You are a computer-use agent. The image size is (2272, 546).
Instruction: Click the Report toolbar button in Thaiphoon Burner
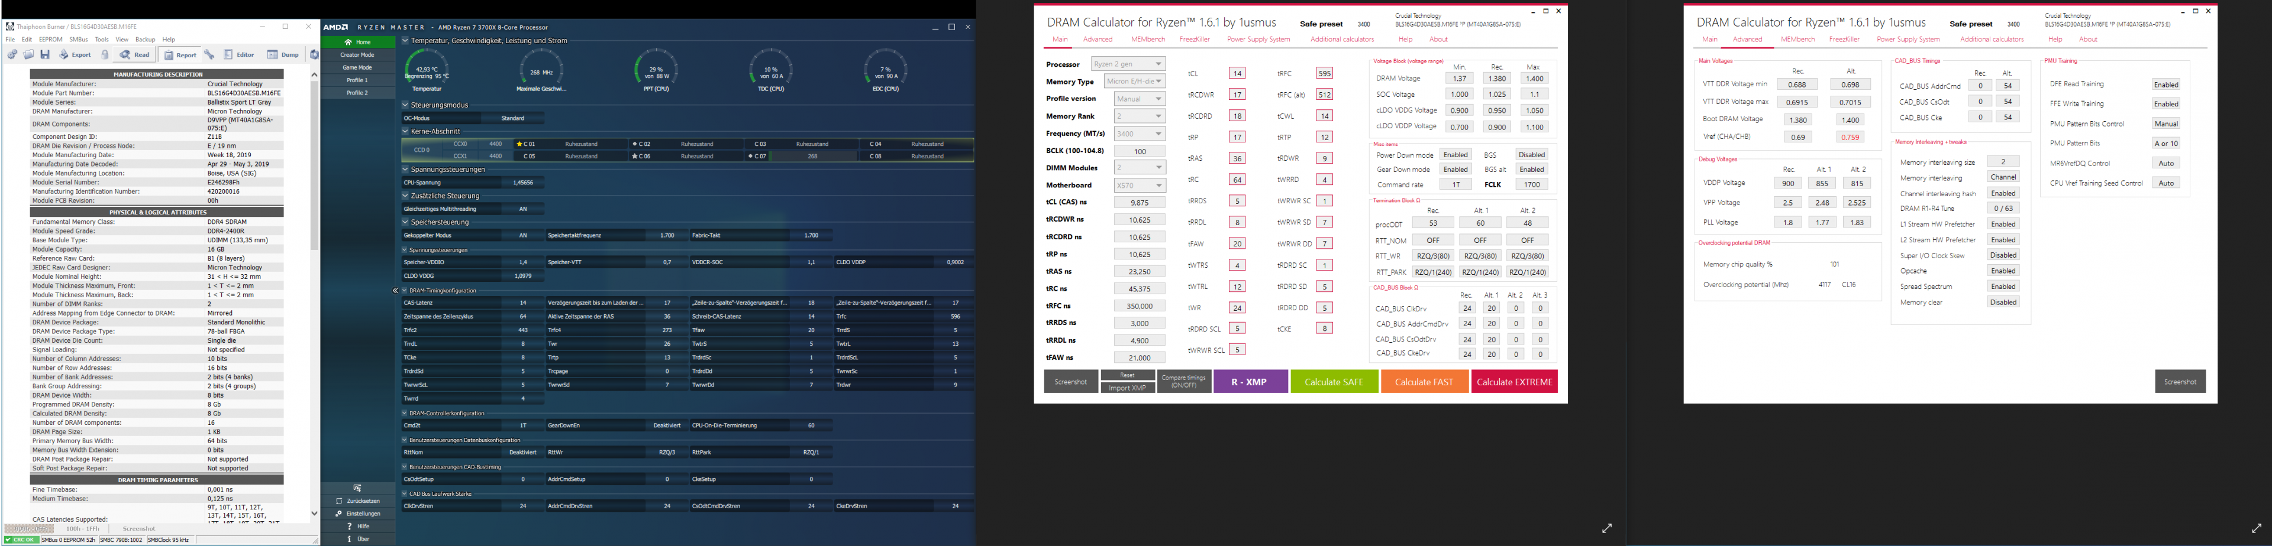point(181,54)
